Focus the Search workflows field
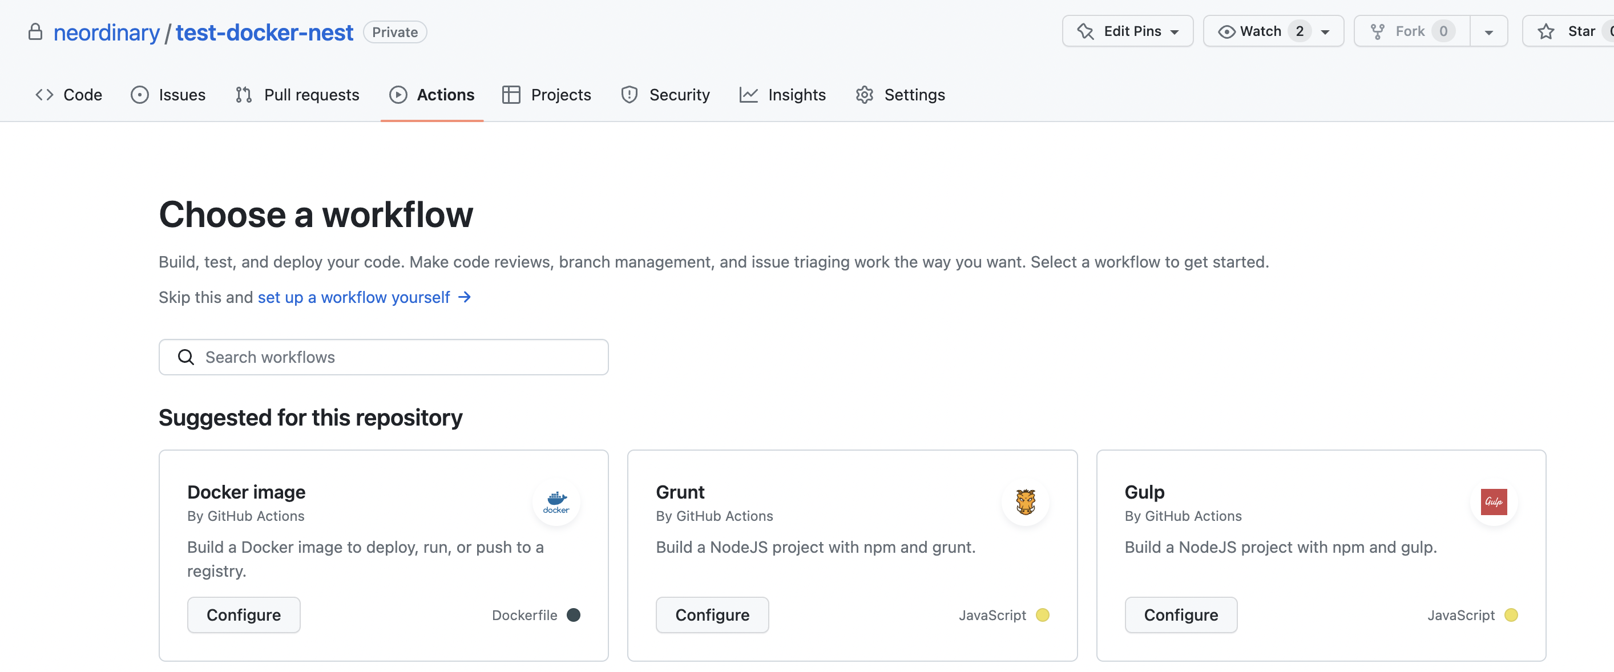The height and width of the screenshot is (672, 1614). [x=401, y=357]
